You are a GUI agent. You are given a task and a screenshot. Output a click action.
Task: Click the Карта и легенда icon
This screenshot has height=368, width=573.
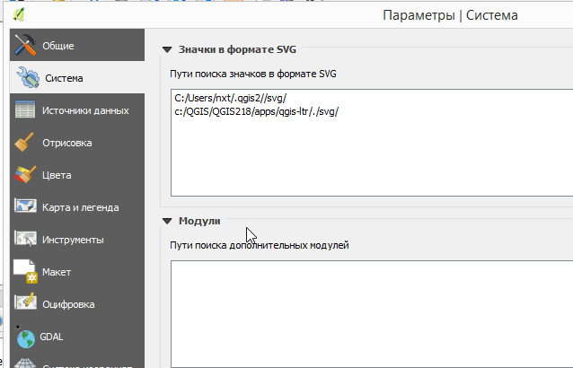(25, 207)
